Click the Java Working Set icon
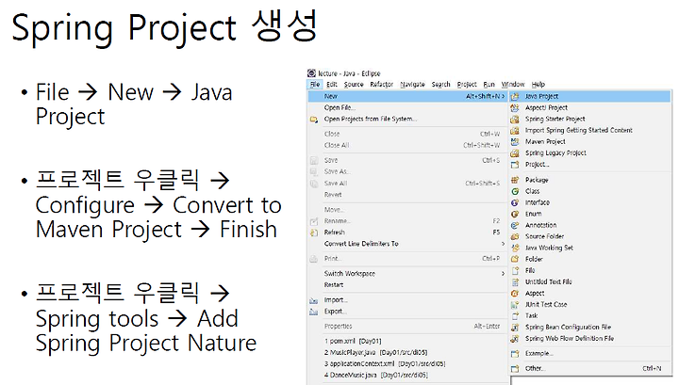The image size is (679, 385). 515,248
